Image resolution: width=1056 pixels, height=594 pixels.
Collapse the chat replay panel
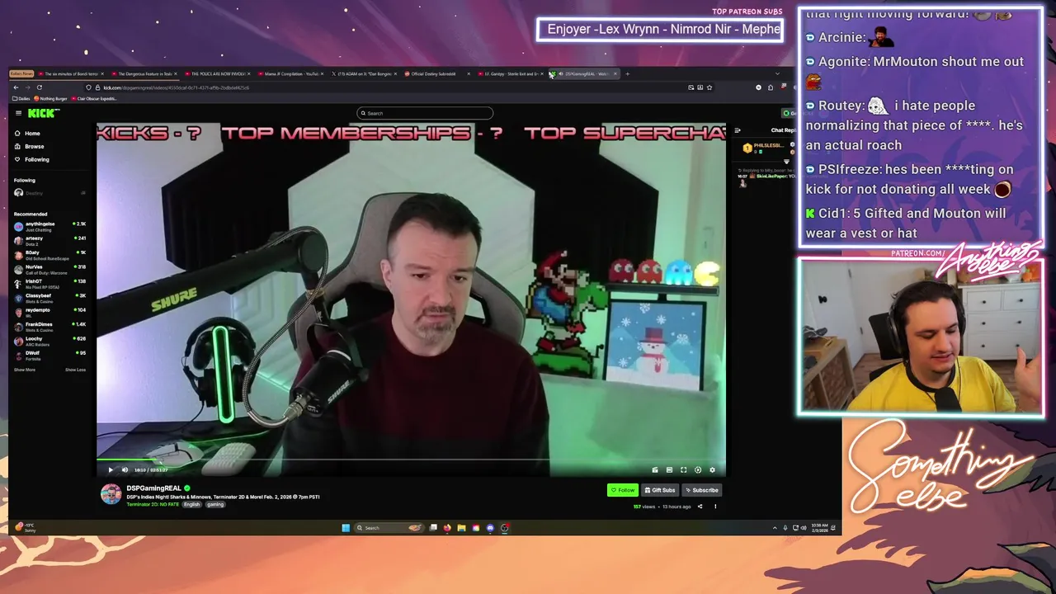(x=738, y=130)
